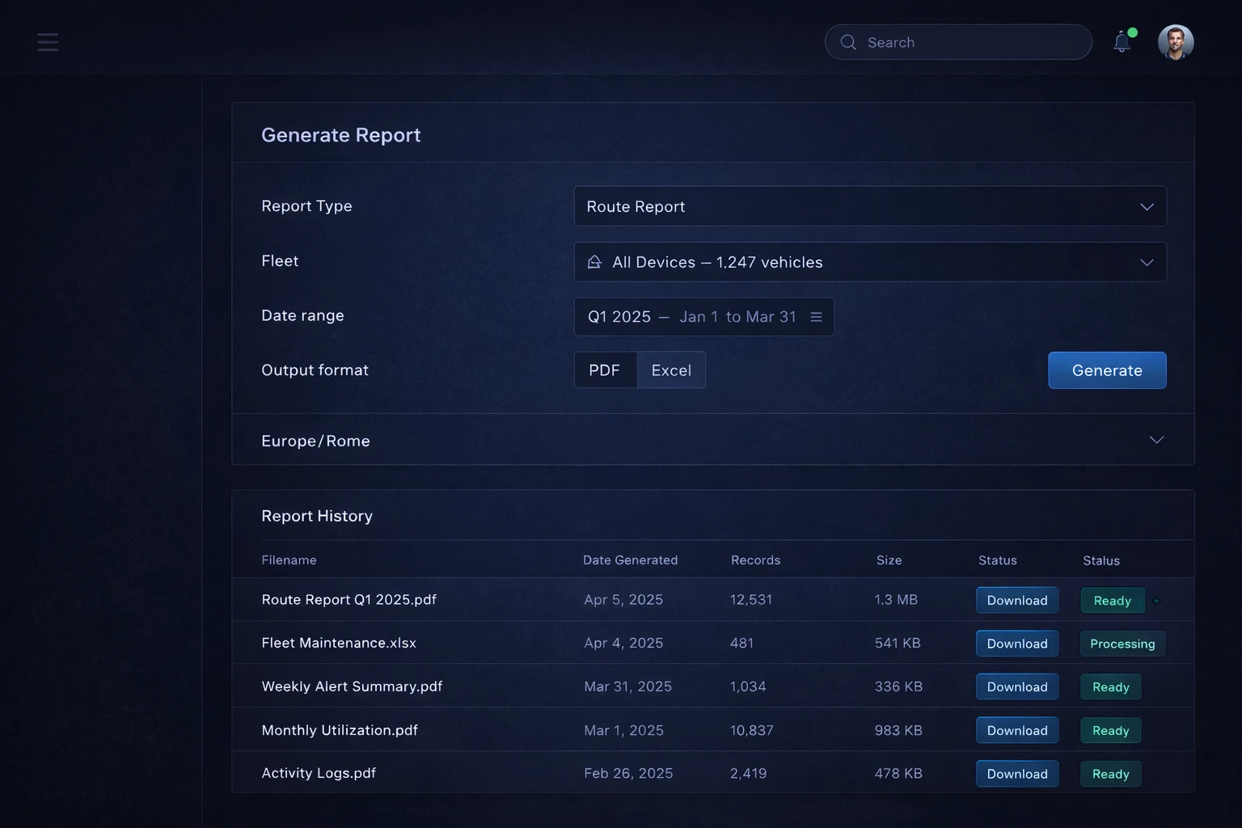Open the Report Type dropdown

pyautogui.click(x=869, y=206)
